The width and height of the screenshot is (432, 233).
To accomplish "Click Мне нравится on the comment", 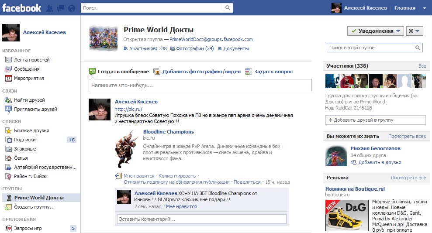I will [181, 206].
